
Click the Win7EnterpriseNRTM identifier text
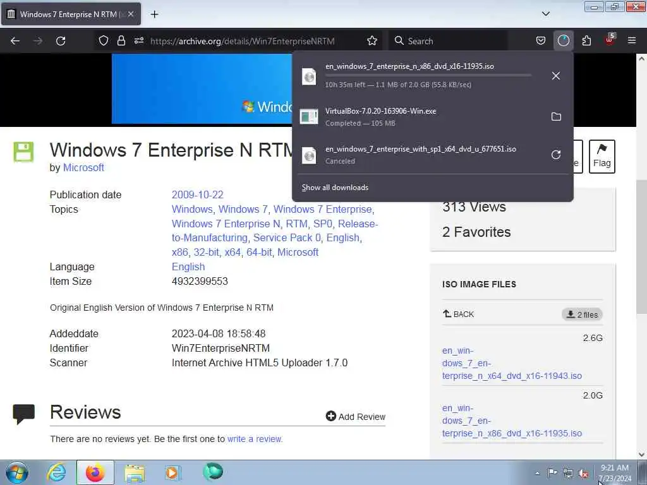[x=221, y=349]
